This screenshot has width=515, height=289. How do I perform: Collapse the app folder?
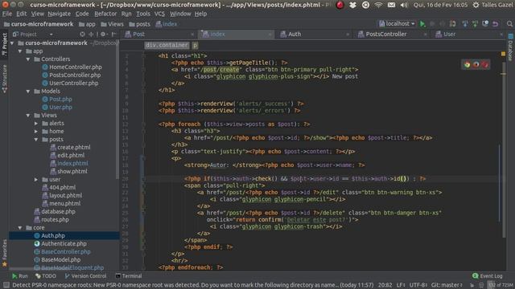20,51
